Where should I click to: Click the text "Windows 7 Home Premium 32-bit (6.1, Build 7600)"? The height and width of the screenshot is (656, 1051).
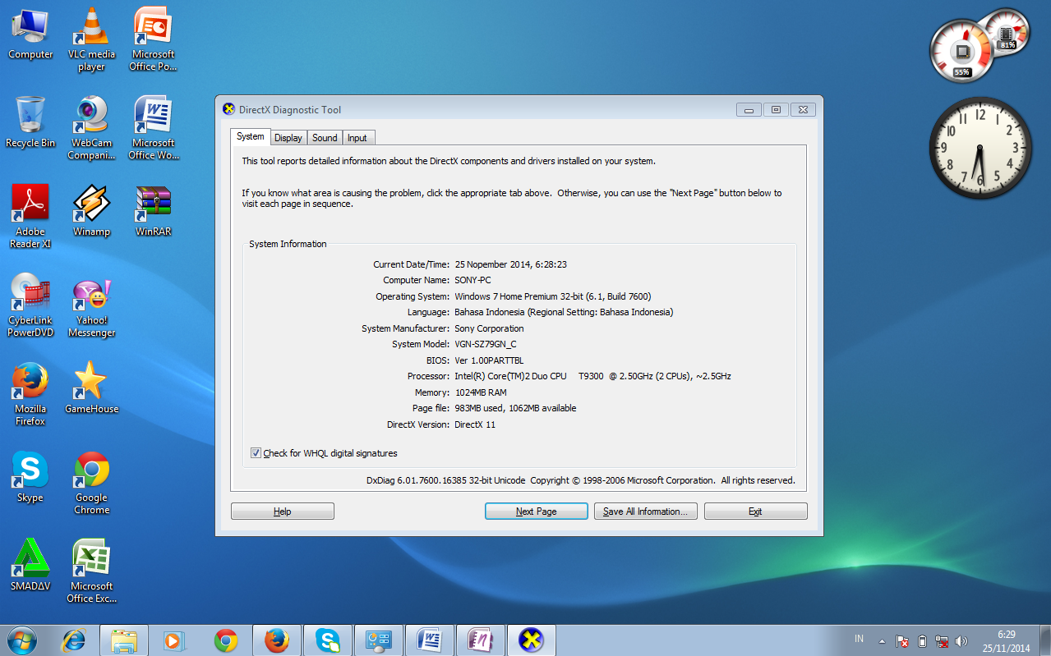[x=553, y=296]
